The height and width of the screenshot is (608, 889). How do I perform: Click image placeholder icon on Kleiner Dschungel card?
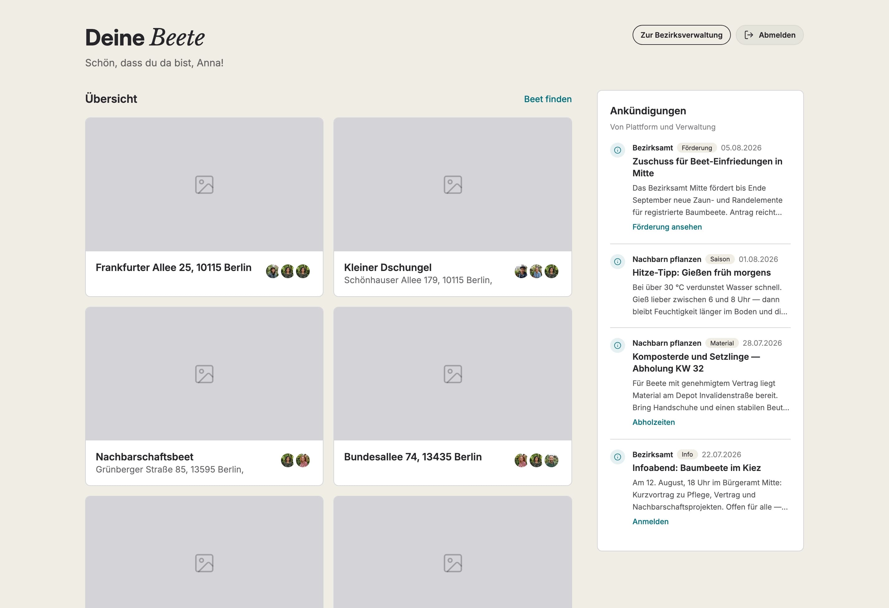tap(453, 184)
